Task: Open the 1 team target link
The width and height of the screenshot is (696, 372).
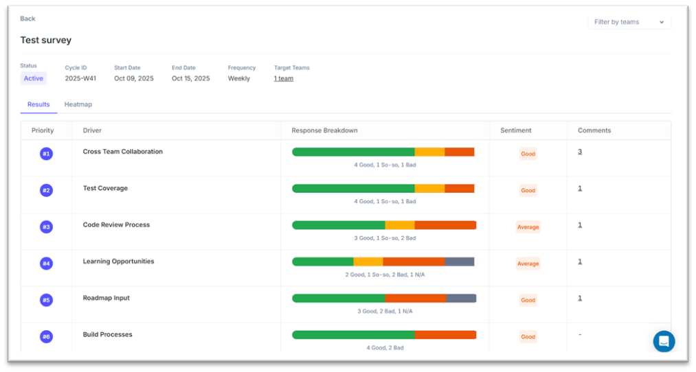Action: (x=283, y=78)
